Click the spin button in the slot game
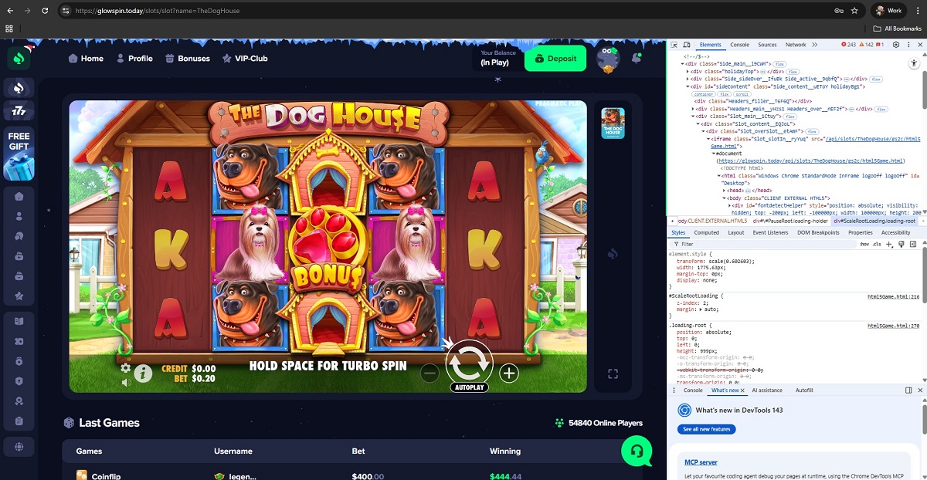927x480 pixels. (469, 360)
